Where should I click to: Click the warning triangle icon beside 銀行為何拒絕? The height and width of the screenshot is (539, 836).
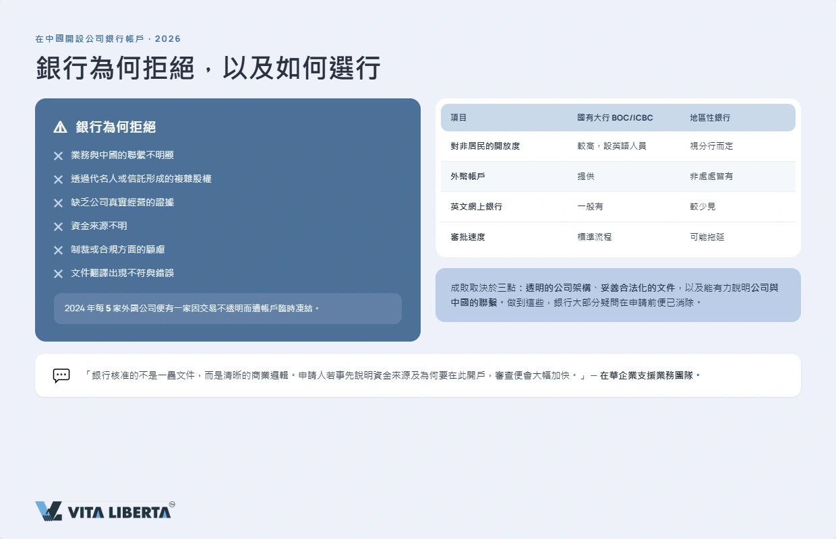60,127
